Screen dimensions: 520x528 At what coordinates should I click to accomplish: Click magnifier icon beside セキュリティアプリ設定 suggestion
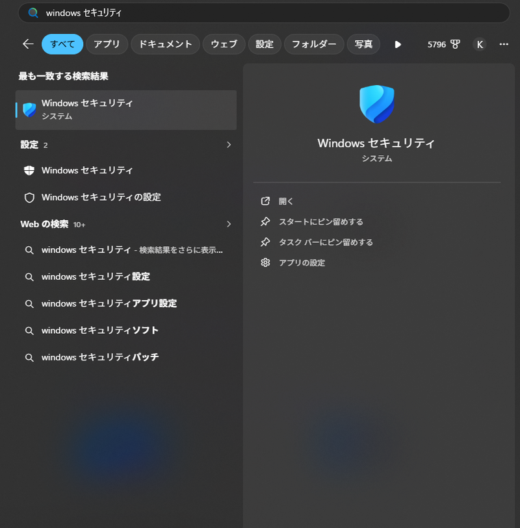click(29, 304)
